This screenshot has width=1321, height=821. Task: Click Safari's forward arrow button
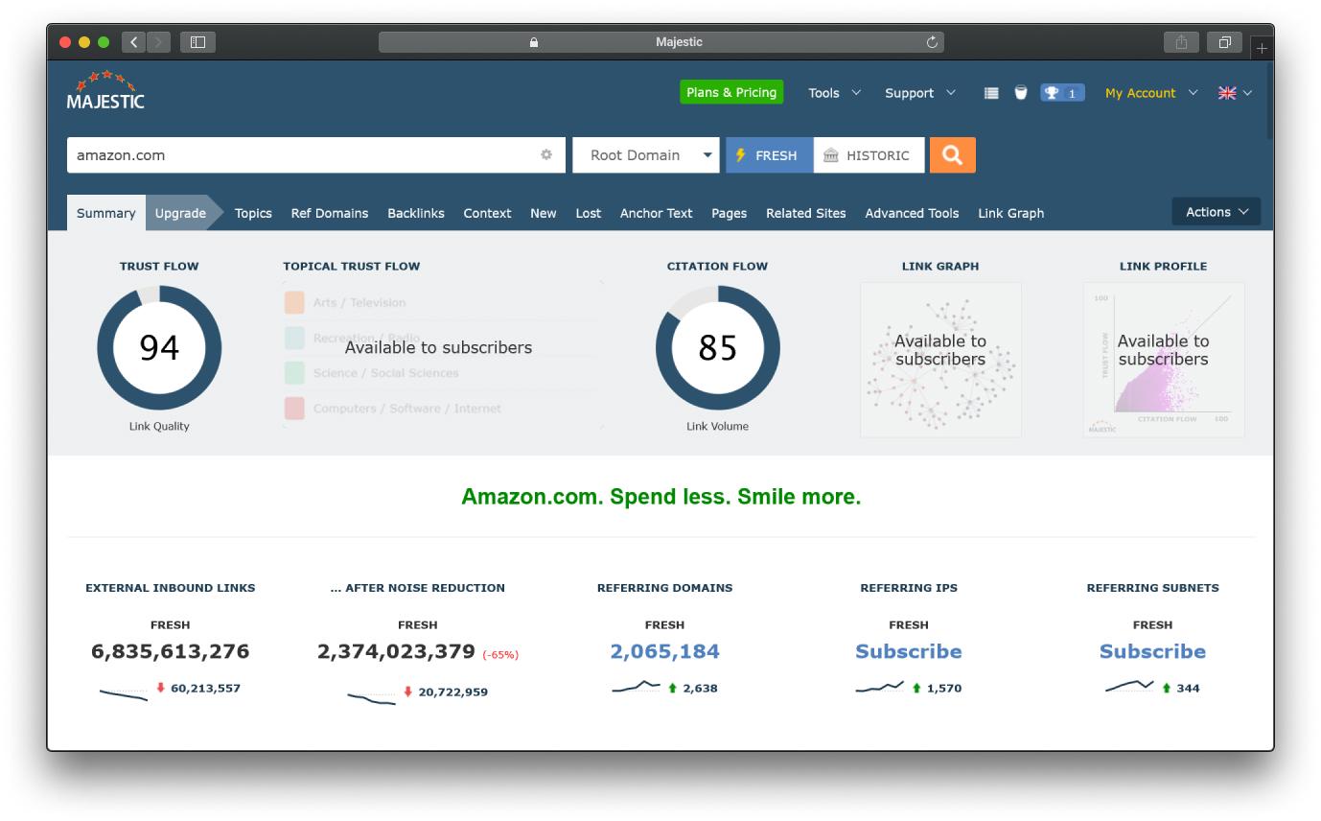(158, 42)
